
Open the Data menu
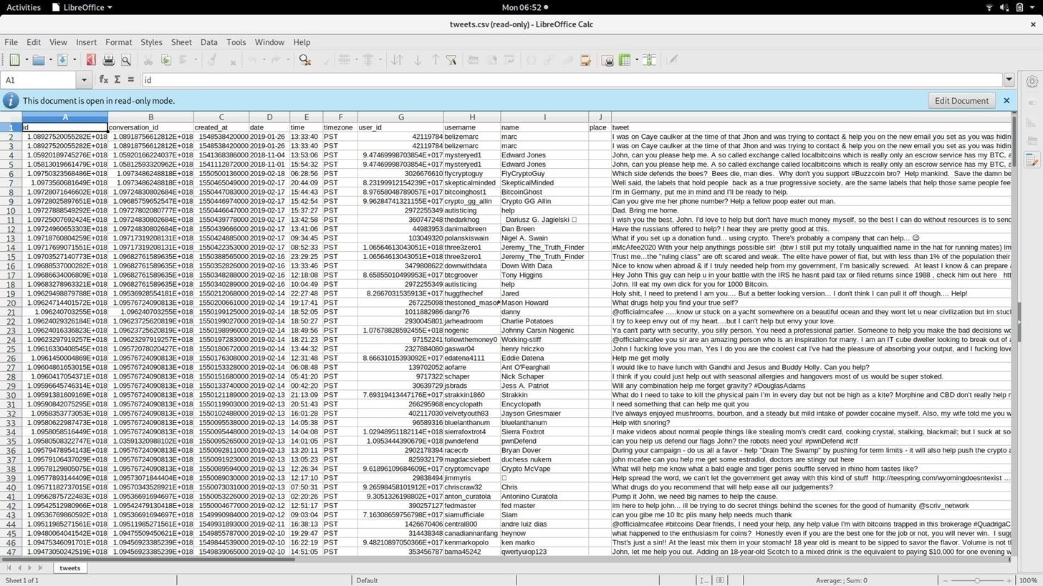tap(208, 42)
